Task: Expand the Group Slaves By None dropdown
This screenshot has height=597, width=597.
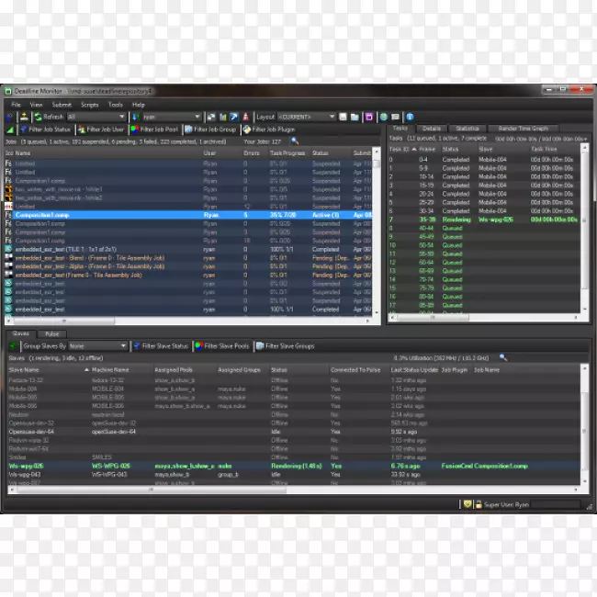Action: pyautogui.click(x=98, y=346)
